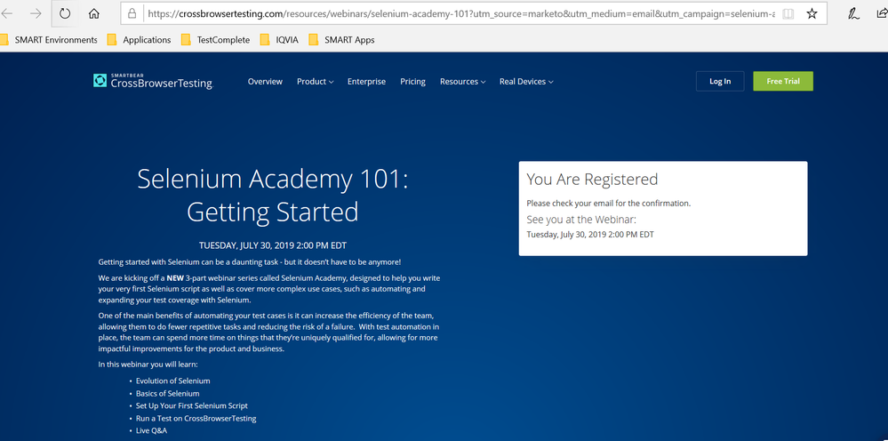Go to browser Home icon
888x441 pixels.
coord(94,14)
